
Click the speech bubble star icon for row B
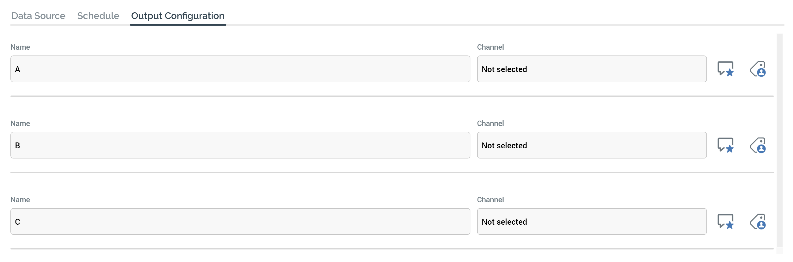(x=725, y=145)
